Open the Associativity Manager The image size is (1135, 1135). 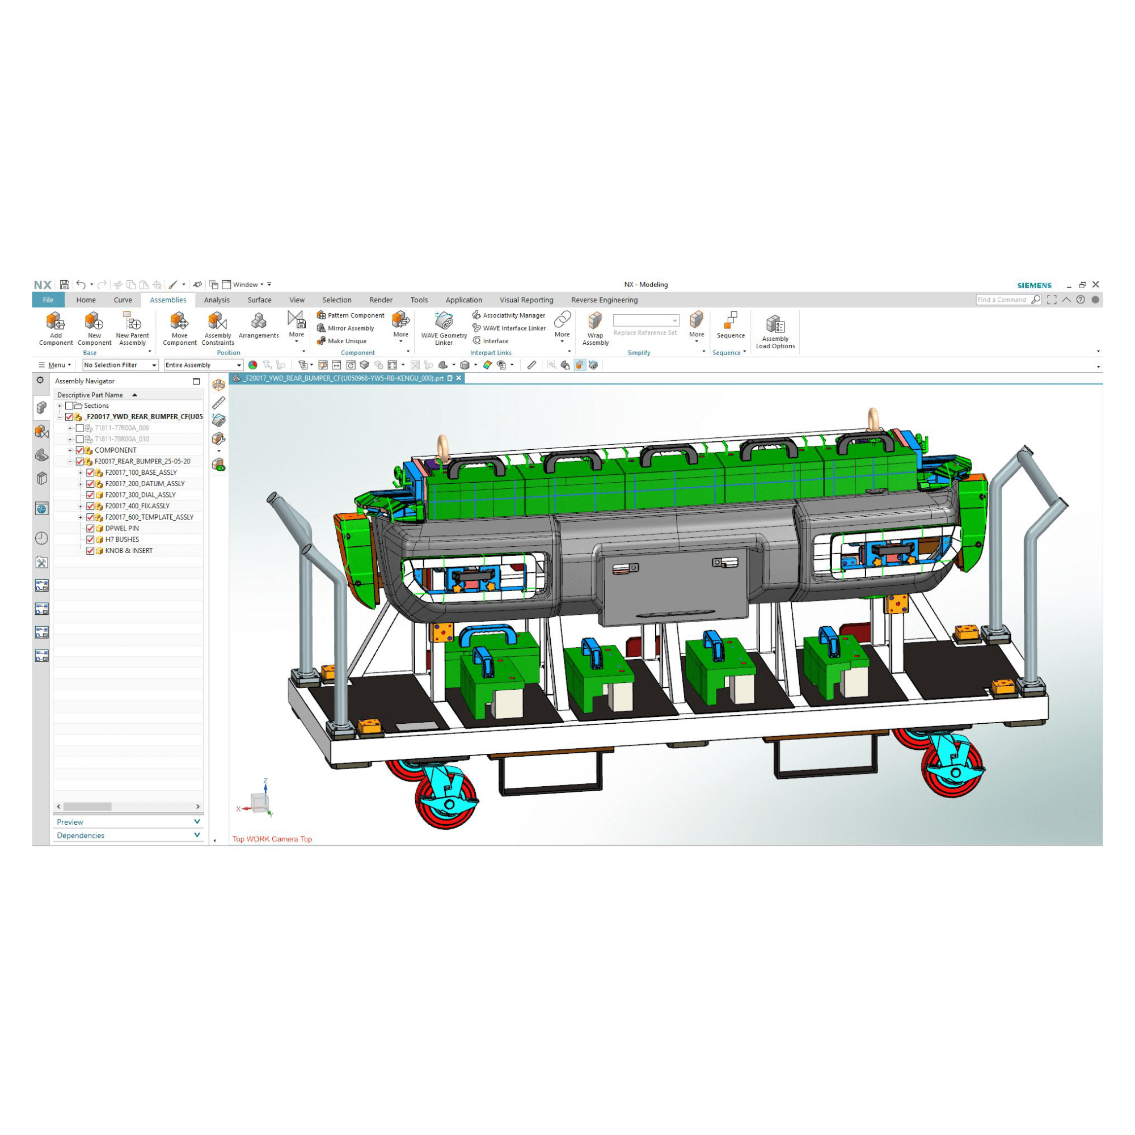pyautogui.click(x=509, y=315)
